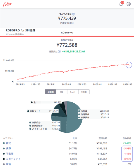Screen dimensions: 134x168
Task: Click the ¥394,826 amount cell
Action: [102, 143]
